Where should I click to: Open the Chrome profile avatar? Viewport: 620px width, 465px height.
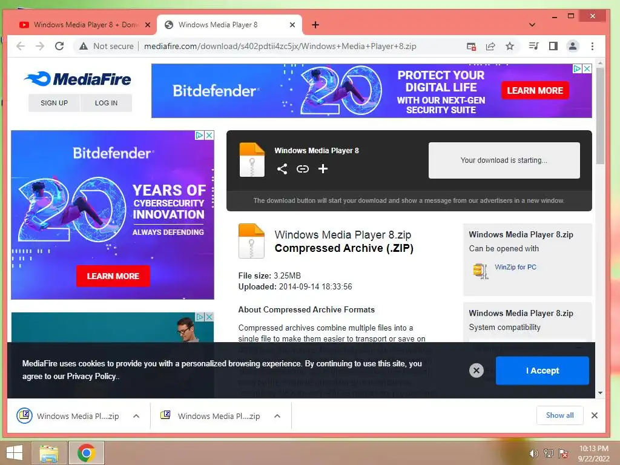[572, 46]
